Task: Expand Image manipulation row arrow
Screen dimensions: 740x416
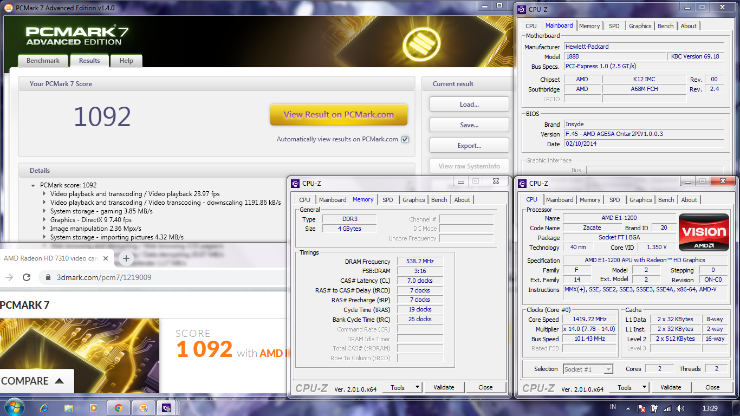Action: point(44,229)
